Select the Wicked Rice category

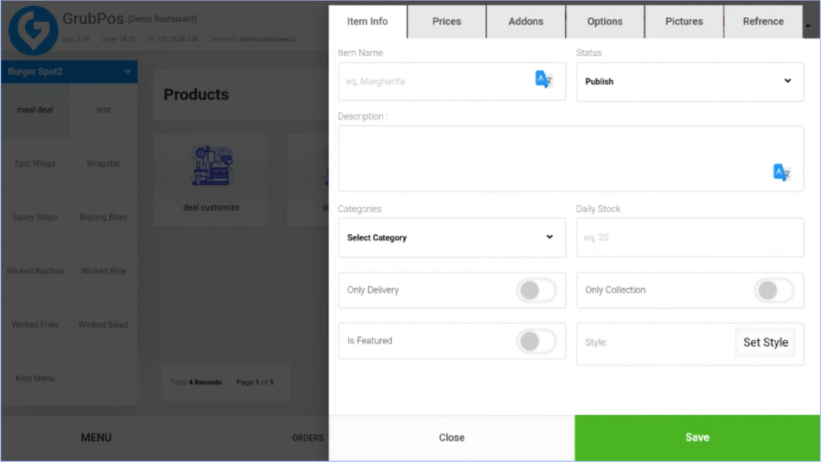pos(103,272)
